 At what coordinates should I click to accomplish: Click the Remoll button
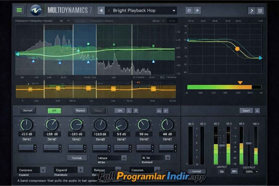tap(28, 111)
